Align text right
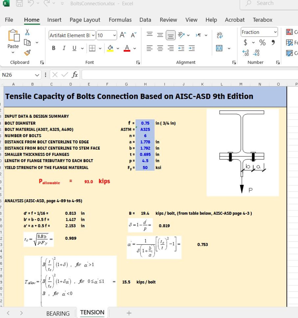Screen dimensions: 298x318 point(170,48)
